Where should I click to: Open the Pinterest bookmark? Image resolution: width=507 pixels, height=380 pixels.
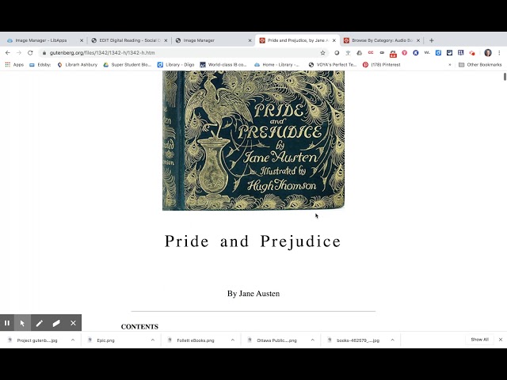pos(382,65)
